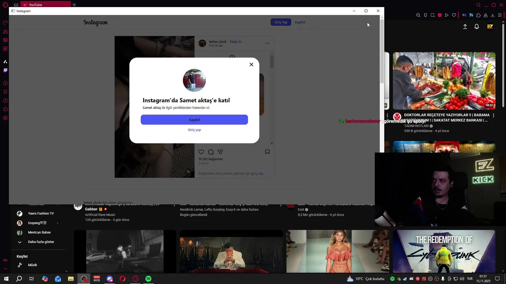
Task: Open Opera sidebar settings gear icon
Action: click(5, 118)
